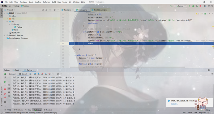Switch to Text debug session tab
Viewport: 214px width, 114px height.
pos(17,70)
